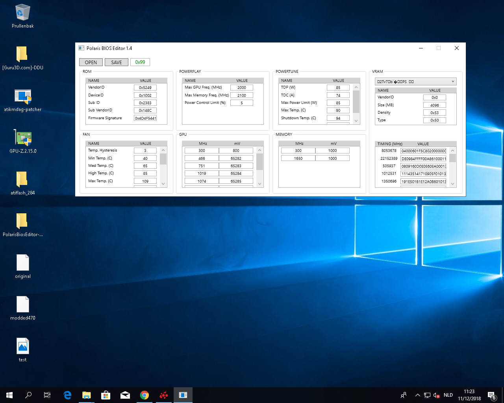Open the Mail app from the taskbar
The width and height of the screenshot is (504, 403).
pos(125,395)
